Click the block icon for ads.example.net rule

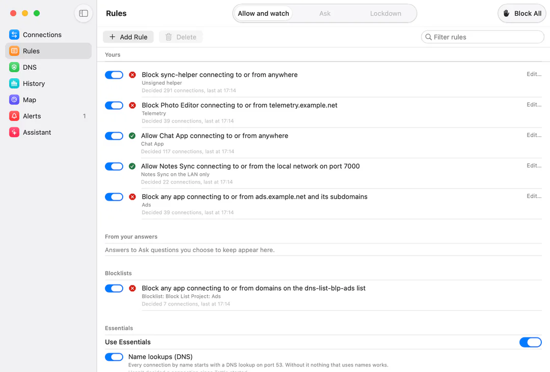(x=132, y=197)
